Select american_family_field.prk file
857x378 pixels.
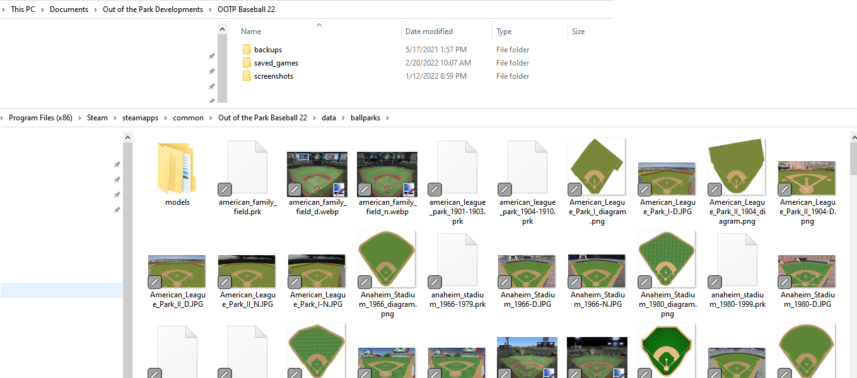click(247, 170)
